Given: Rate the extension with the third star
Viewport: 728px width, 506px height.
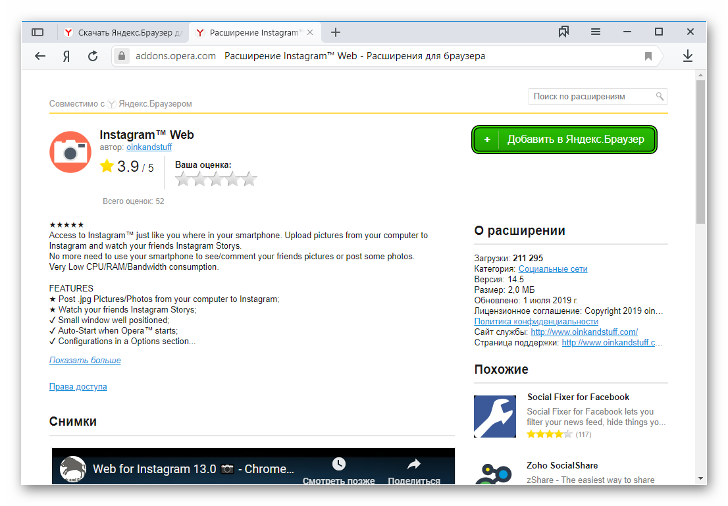Looking at the screenshot, I should [217, 179].
